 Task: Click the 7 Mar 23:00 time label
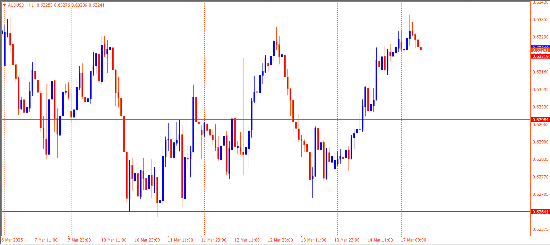click(79, 240)
